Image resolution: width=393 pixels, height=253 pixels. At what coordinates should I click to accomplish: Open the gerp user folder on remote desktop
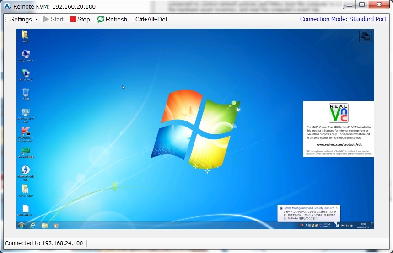25,36
